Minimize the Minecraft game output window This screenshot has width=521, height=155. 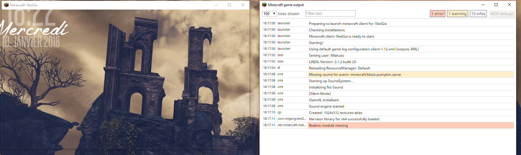(483, 5)
